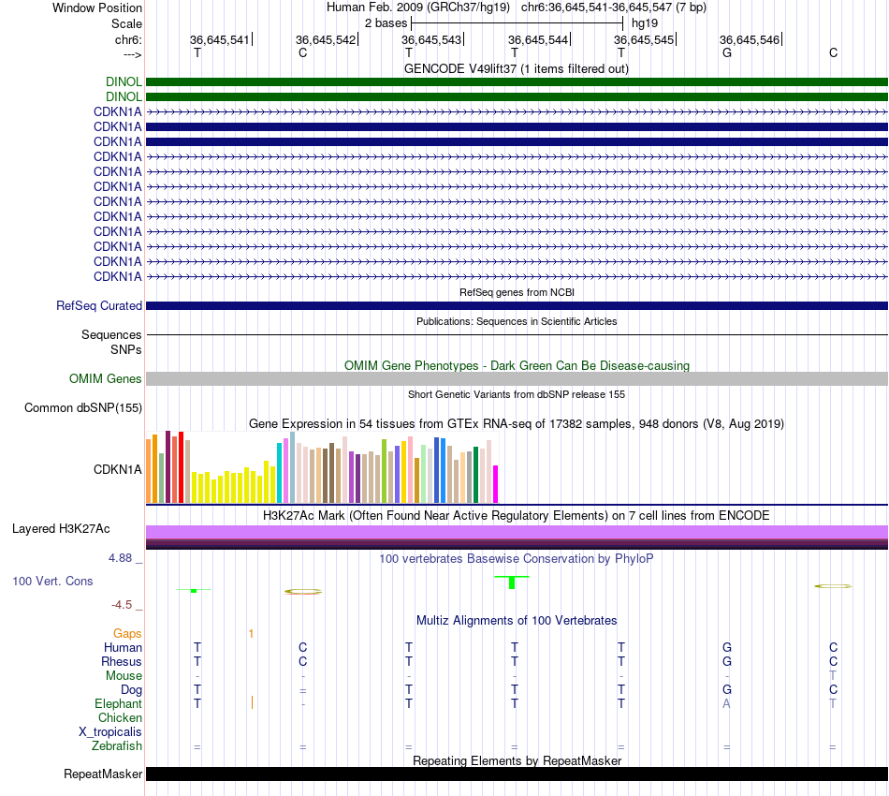
Task: Select the 100 Vert. Cons track label
Action: click(x=52, y=581)
